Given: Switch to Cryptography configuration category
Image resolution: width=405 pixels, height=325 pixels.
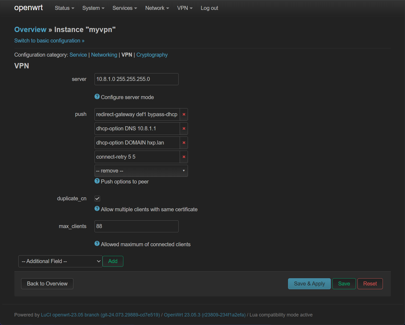Looking at the screenshot, I should [152, 55].
